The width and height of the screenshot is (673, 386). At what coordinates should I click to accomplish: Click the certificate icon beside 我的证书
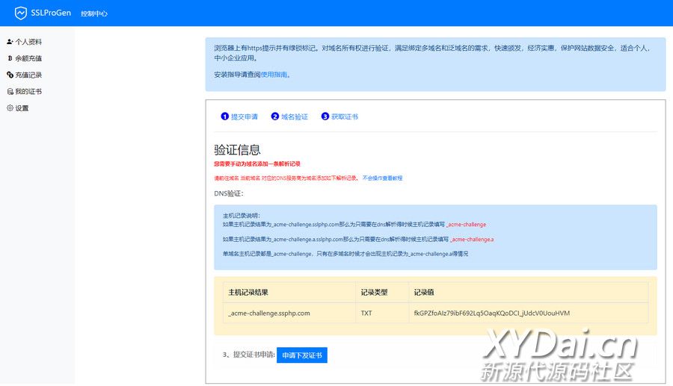coord(10,92)
